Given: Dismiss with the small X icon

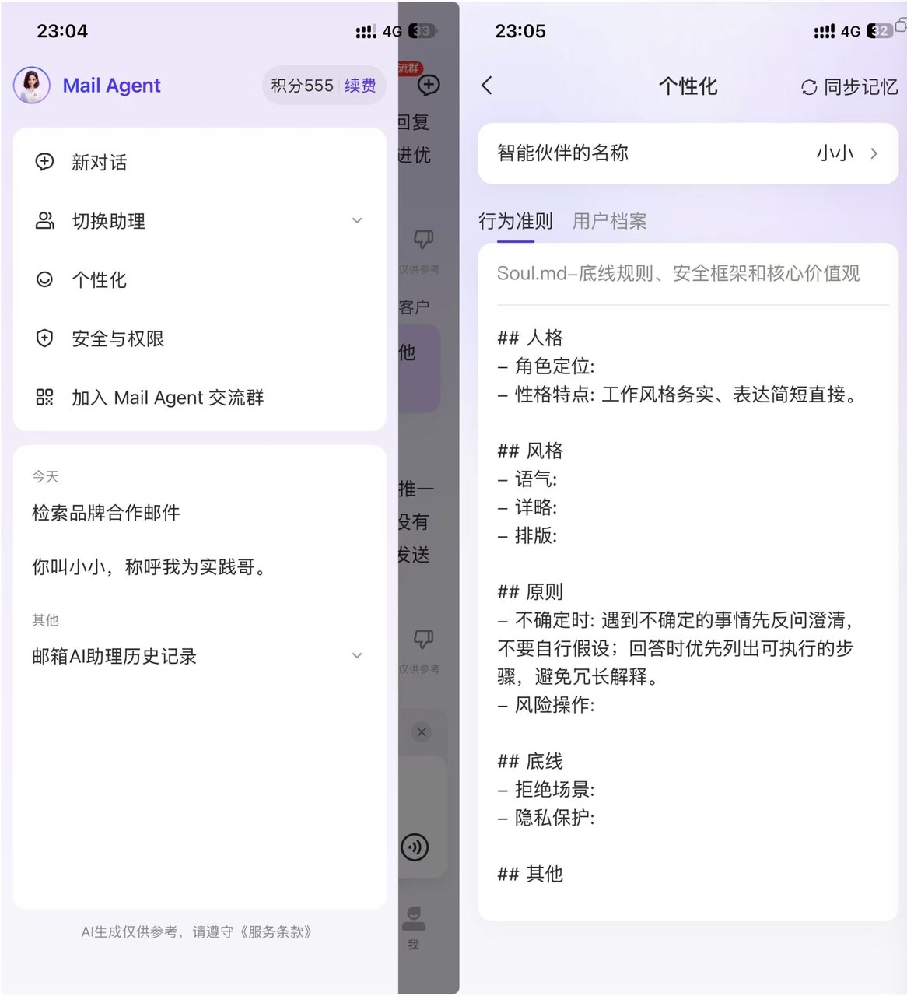Looking at the screenshot, I should coord(422,731).
